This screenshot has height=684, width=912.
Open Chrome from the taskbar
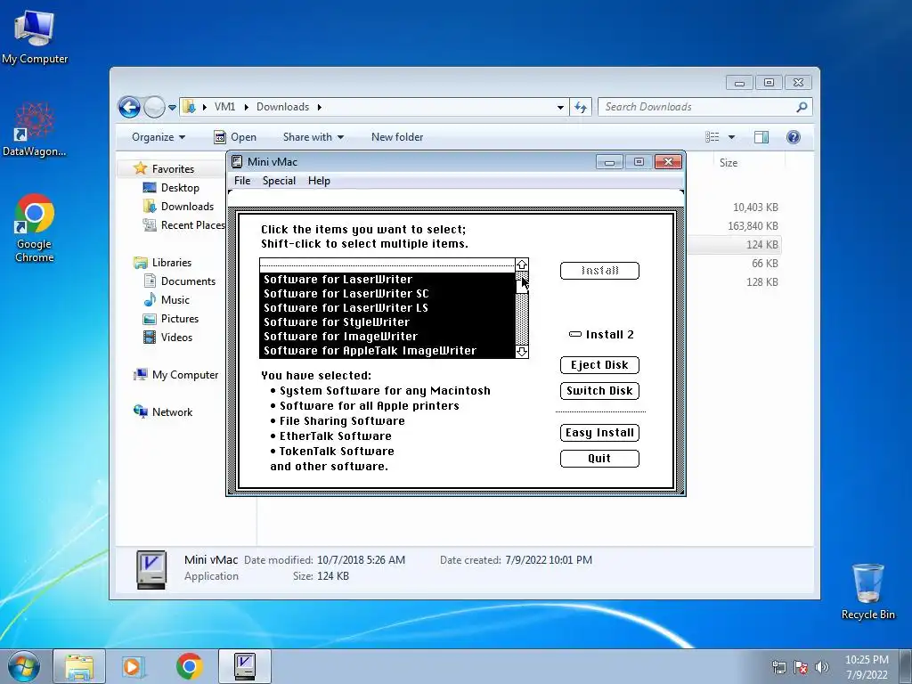pos(189,666)
